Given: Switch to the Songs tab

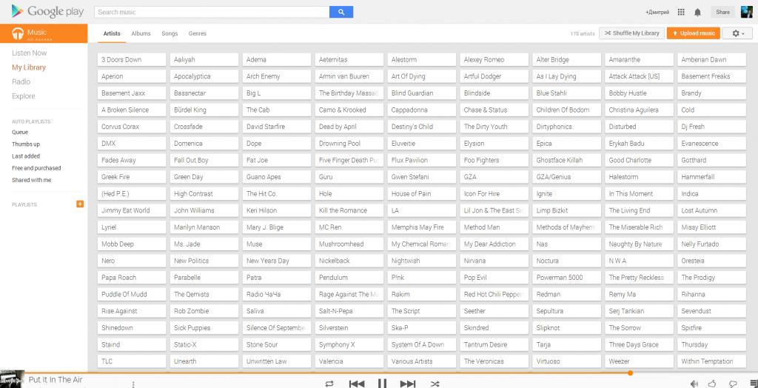Looking at the screenshot, I should tap(170, 33).
